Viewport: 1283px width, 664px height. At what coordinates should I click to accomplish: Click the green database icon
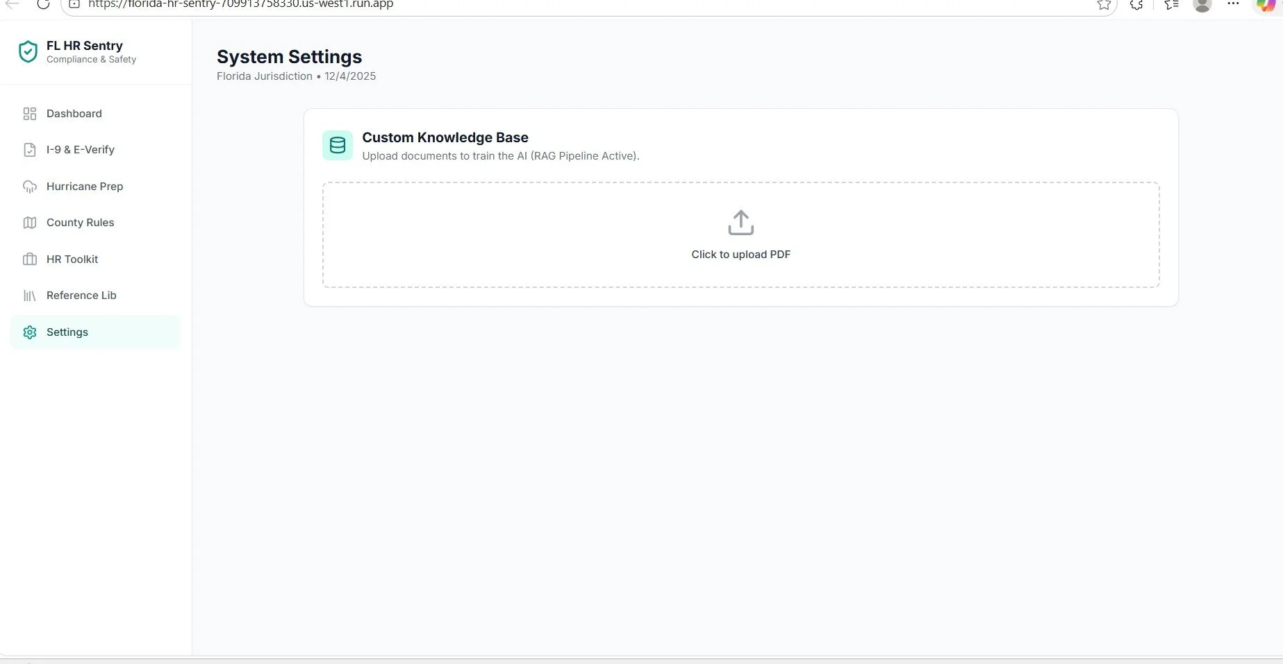(338, 145)
